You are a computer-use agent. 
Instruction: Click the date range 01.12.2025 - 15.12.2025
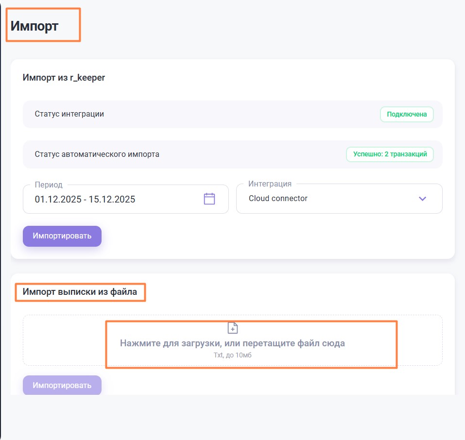(85, 199)
